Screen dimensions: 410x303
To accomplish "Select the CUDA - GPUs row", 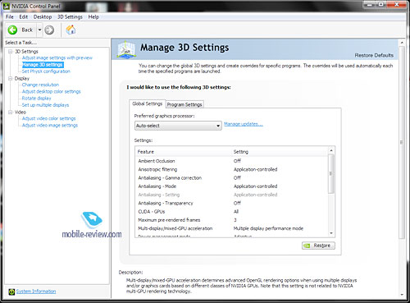I will point(231,212).
